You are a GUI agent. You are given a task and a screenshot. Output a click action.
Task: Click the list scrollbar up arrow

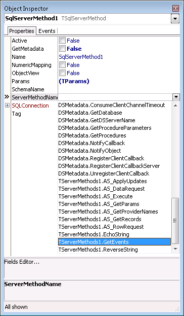(x=175, y=106)
